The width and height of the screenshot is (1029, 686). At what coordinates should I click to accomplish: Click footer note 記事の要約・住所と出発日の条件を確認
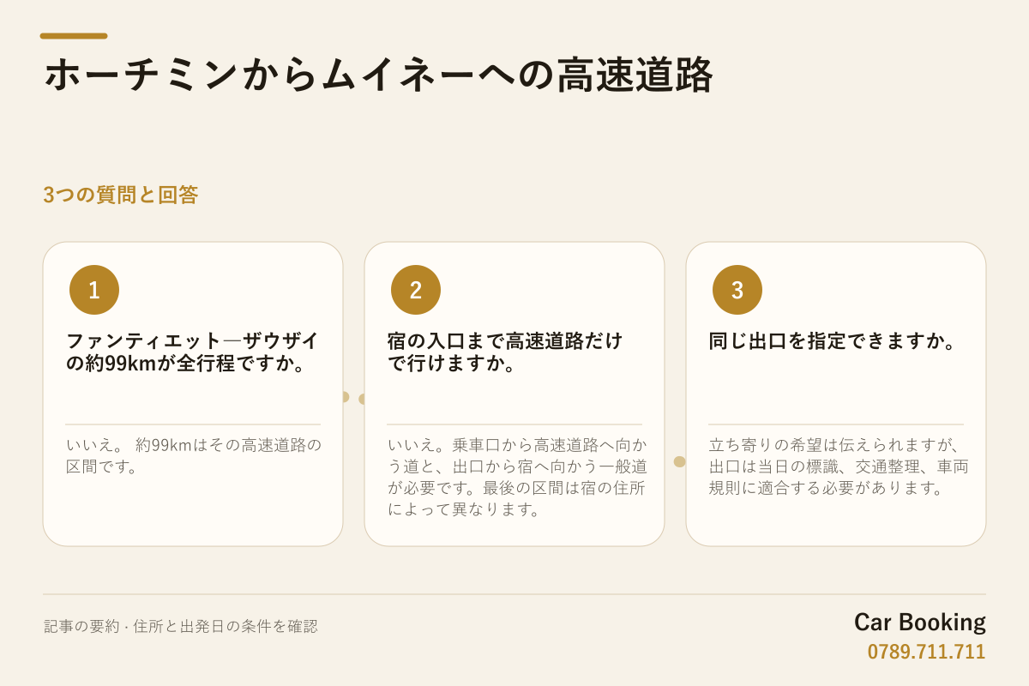tap(181, 626)
